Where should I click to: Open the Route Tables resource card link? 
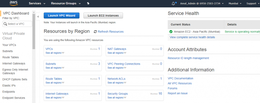tap(54, 79)
